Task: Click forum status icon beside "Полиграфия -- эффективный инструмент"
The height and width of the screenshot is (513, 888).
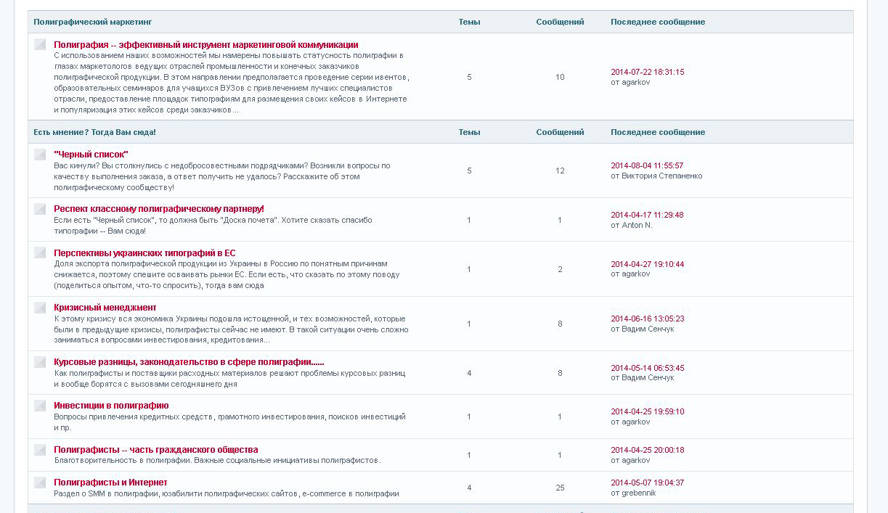Action: 40,45
